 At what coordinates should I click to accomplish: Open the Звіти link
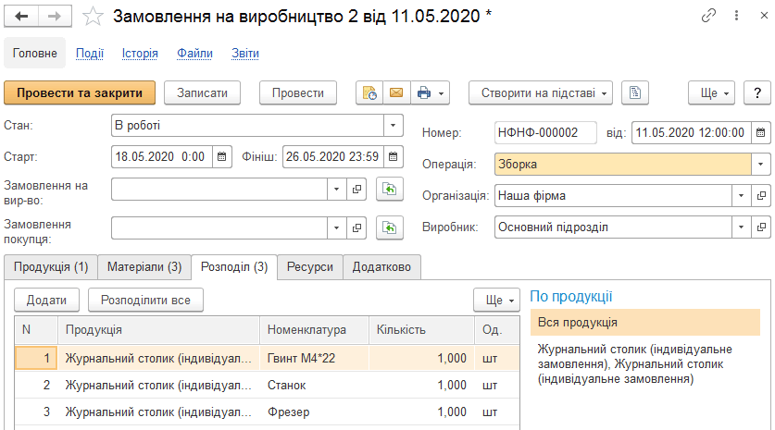tap(245, 54)
